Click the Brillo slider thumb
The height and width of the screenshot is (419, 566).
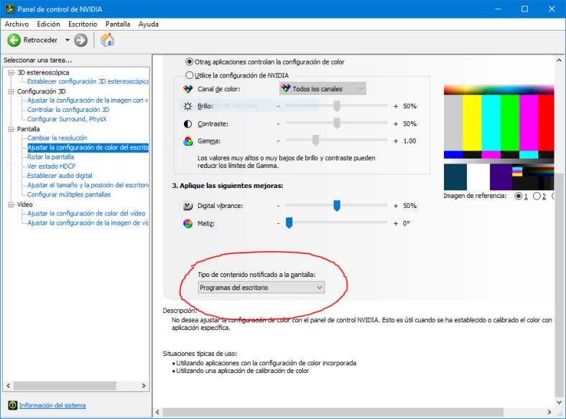337,106
